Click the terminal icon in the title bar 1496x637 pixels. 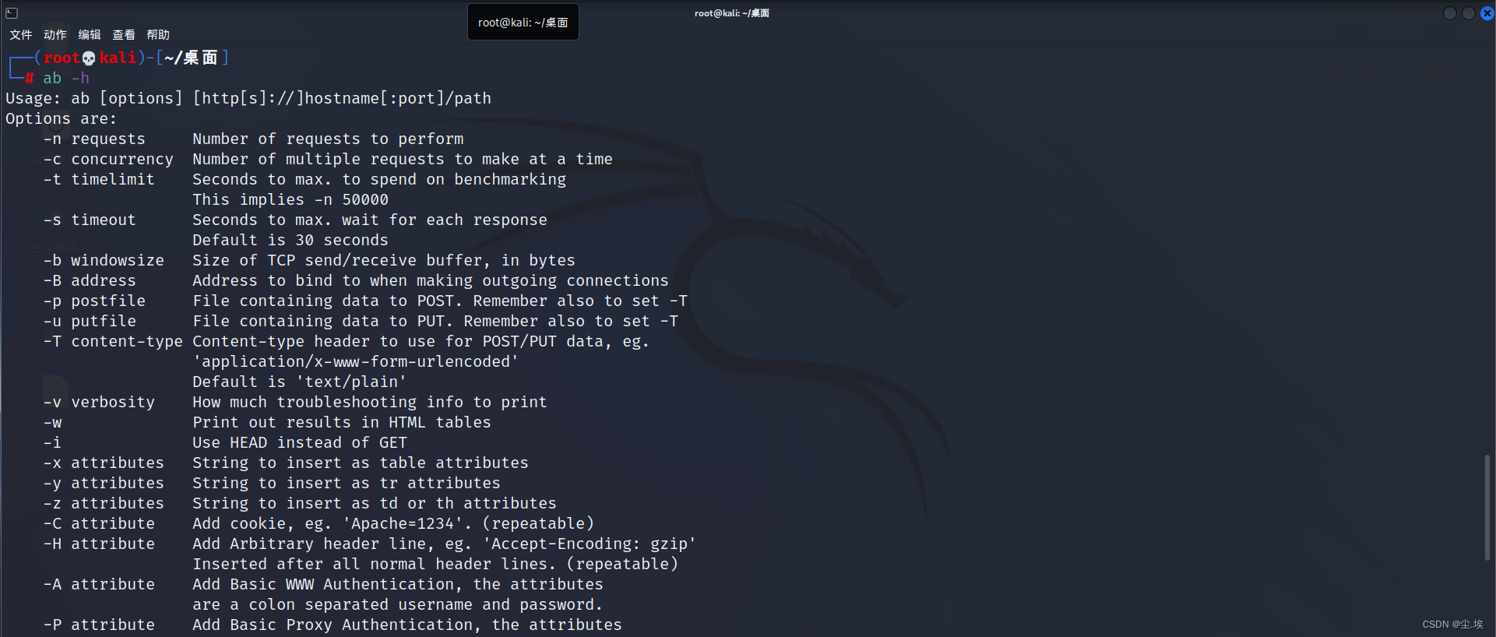12,13
